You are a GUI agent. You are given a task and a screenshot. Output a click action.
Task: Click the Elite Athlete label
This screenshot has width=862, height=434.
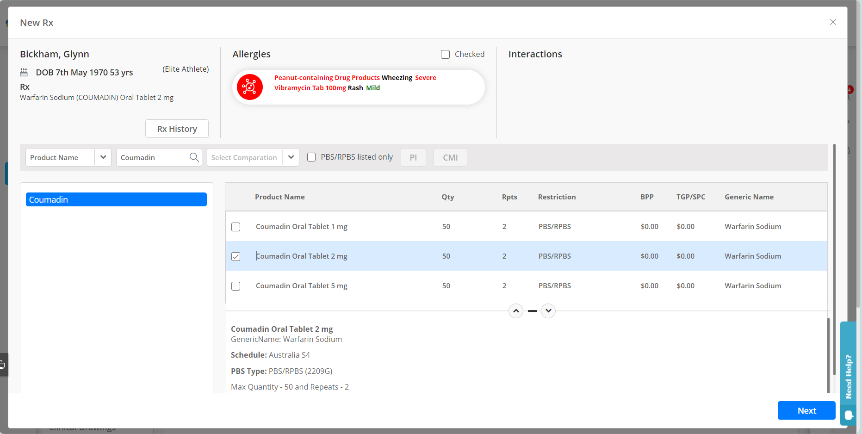(x=186, y=69)
